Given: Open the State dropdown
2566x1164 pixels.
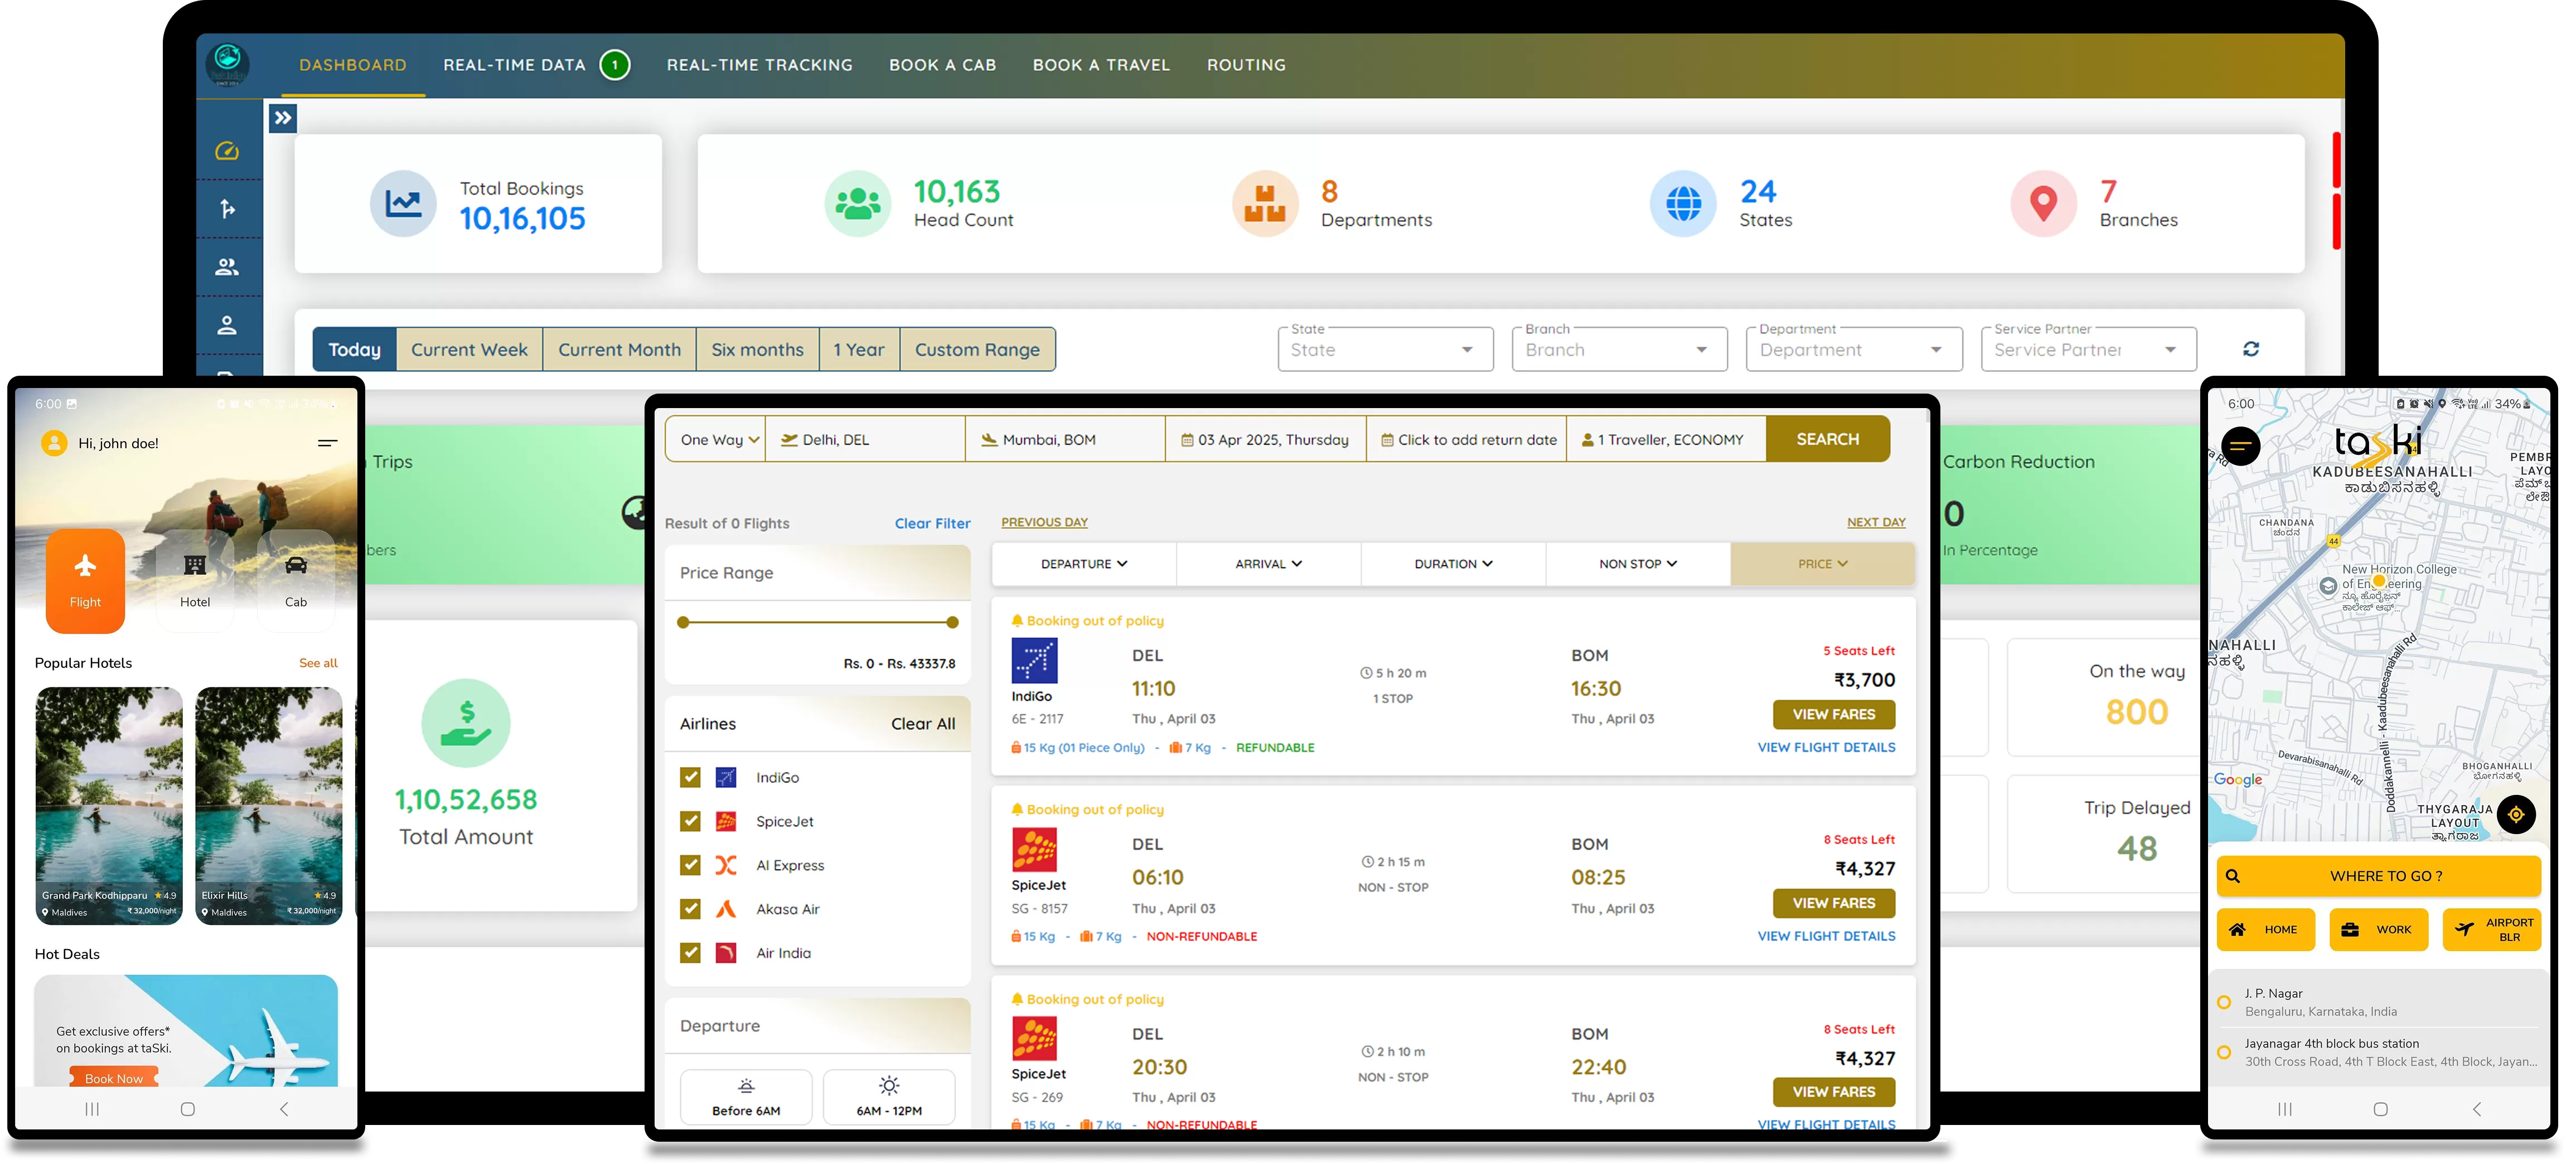Looking at the screenshot, I should pos(1384,350).
